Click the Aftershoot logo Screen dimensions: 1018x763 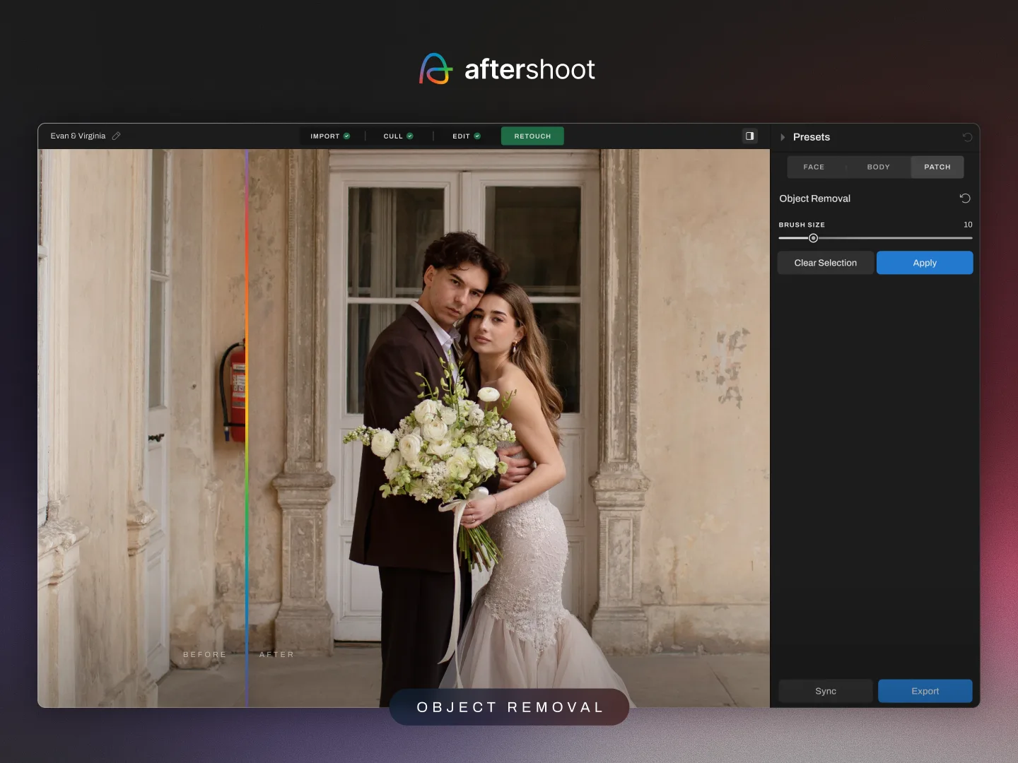point(506,68)
